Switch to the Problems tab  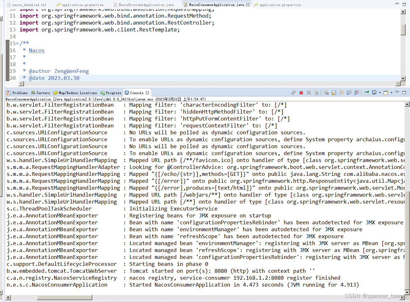17,92
